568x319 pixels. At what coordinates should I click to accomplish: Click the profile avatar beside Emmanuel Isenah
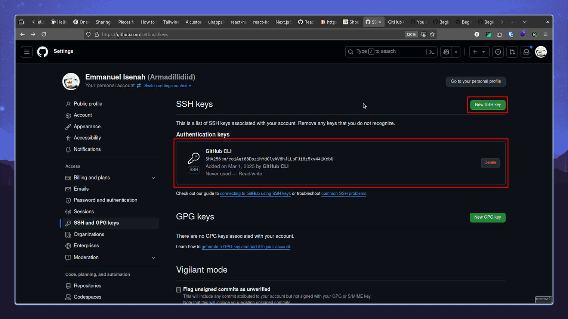pyautogui.click(x=71, y=81)
